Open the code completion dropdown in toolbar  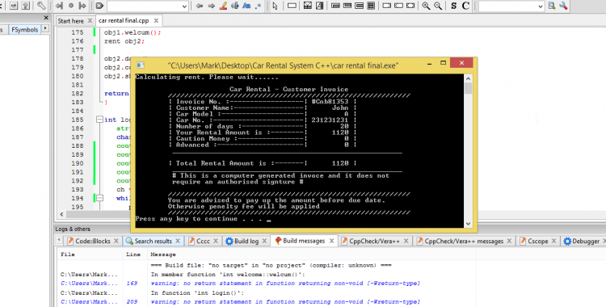[x=148, y=6]
